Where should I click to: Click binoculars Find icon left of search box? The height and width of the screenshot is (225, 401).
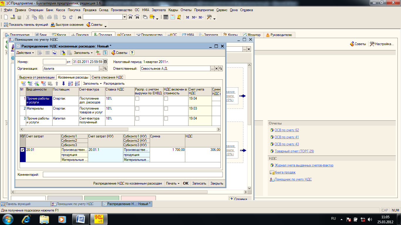pos(79,17)
